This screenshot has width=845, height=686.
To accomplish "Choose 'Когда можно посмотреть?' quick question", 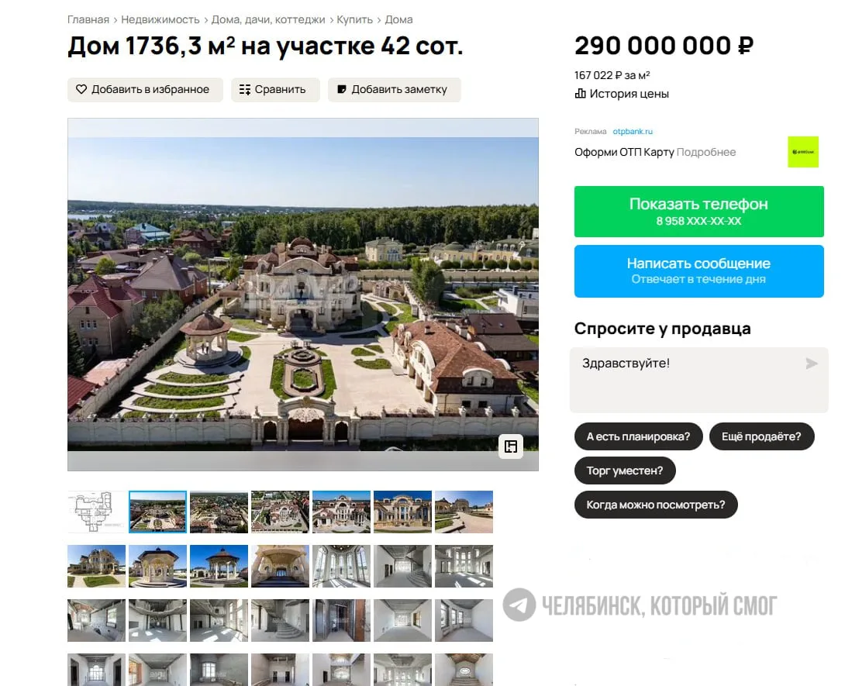I will coord(656,505).
